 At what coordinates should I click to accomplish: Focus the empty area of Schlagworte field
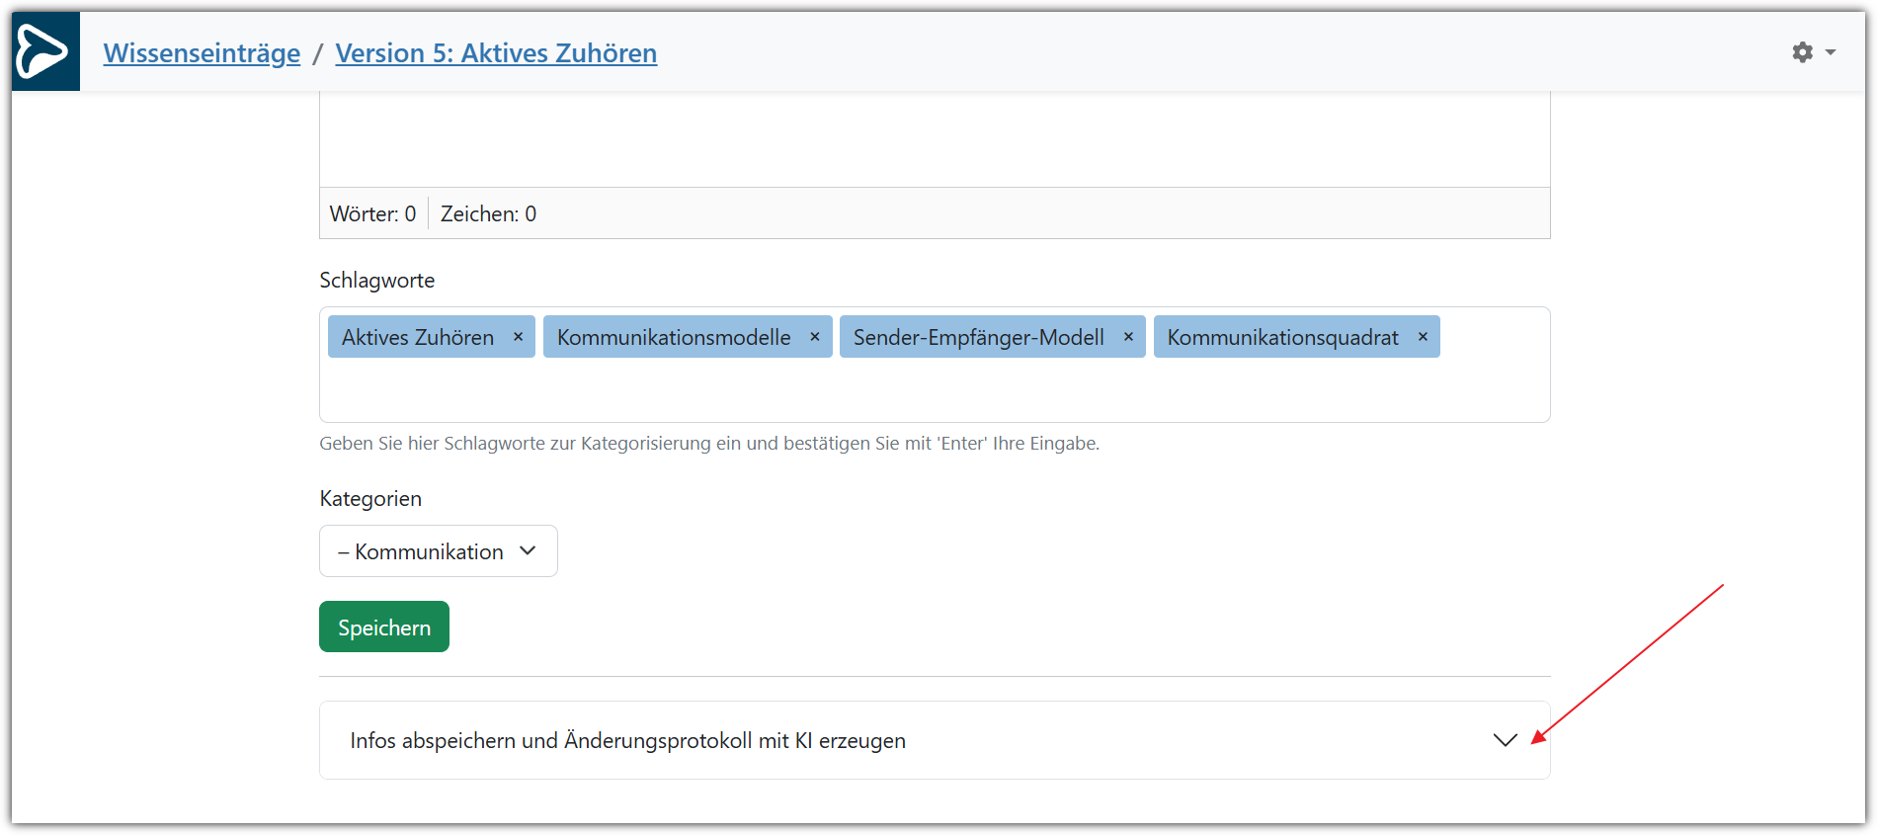pyautogui.click(x=934, y=390)
